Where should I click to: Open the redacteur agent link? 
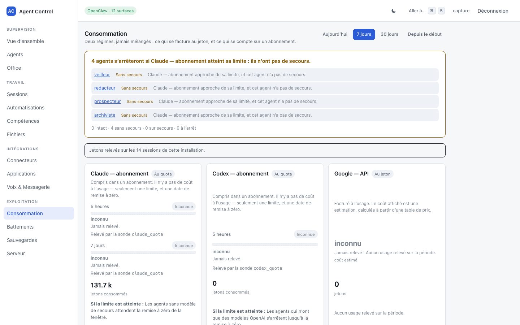click(105, 88)
